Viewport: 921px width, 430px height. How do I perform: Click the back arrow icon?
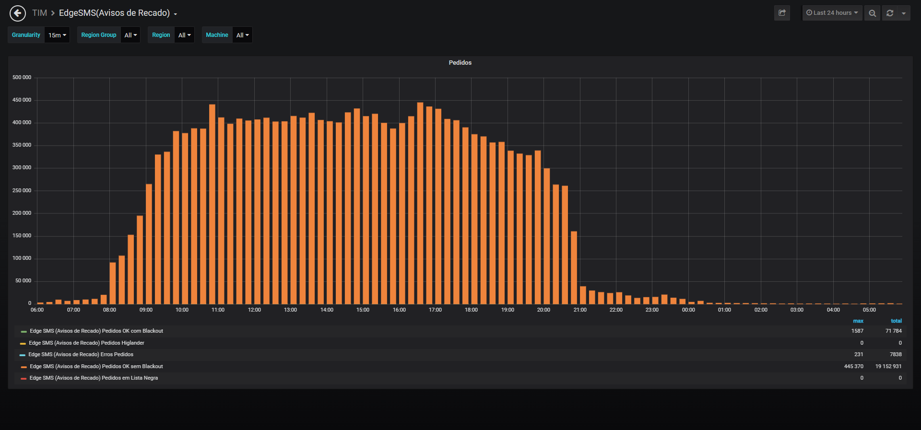pyautogui.click(x=18, y=13)
